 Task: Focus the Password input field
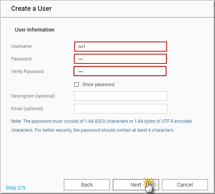coord(120,59)
